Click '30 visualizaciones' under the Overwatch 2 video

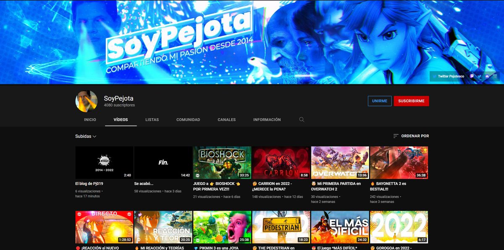pos(325,196)
